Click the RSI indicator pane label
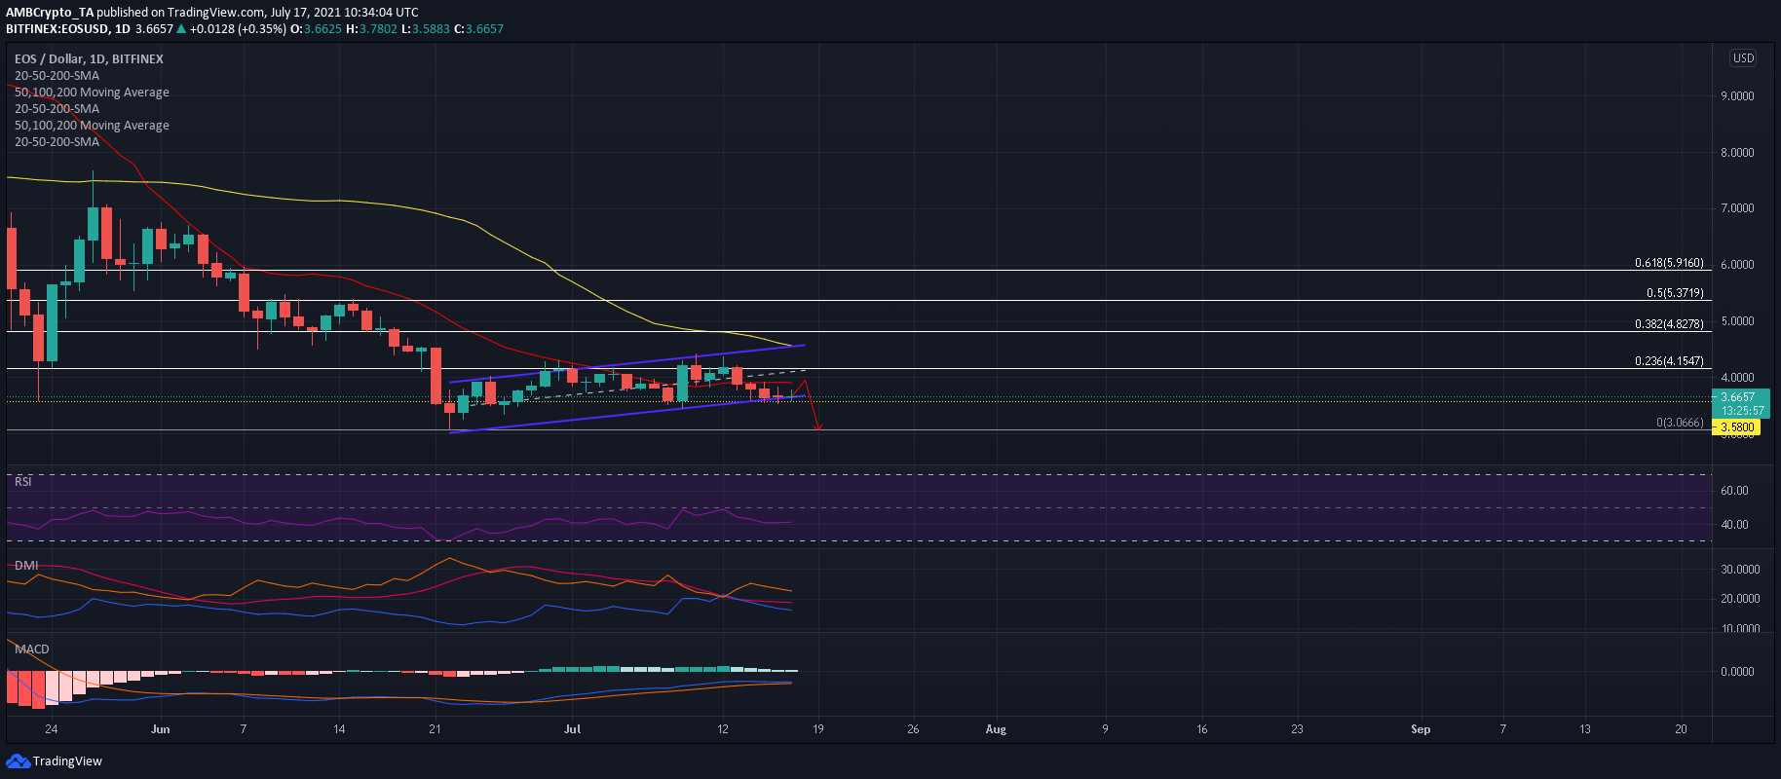Screen dimensions: 1781x779 click(x=23, y=482)
